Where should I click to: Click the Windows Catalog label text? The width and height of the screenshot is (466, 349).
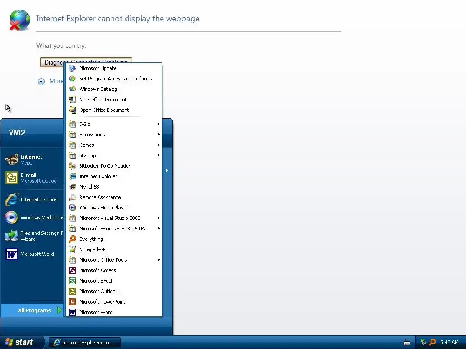[x=98, y=89]
